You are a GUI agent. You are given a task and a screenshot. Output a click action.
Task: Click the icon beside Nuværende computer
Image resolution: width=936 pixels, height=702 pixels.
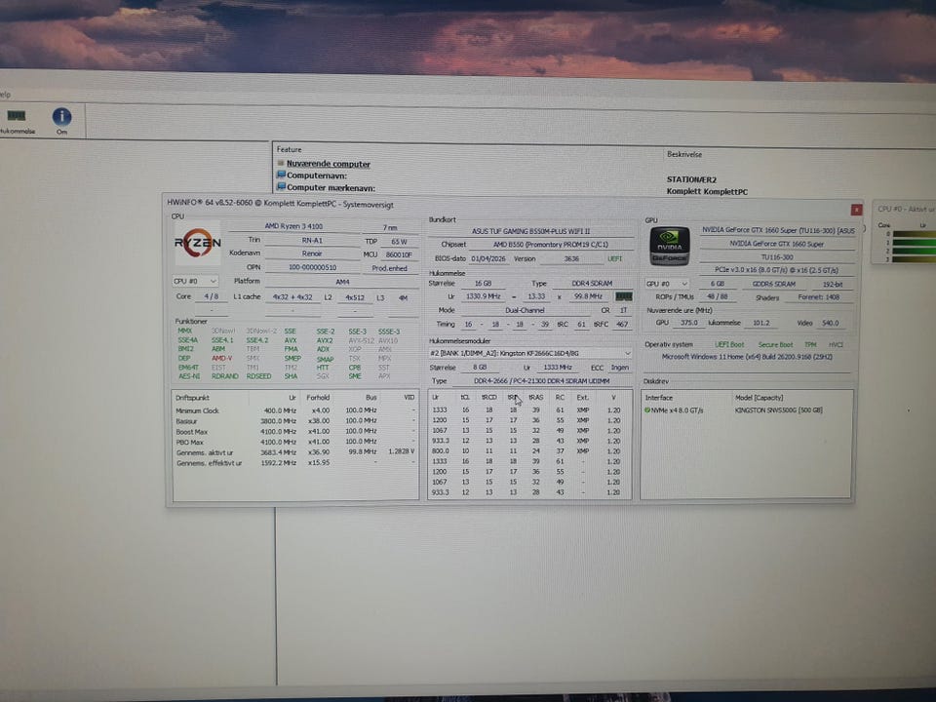281,163
